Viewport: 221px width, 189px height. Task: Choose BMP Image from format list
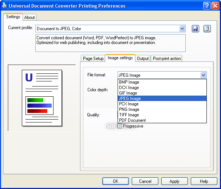point(162,82)
